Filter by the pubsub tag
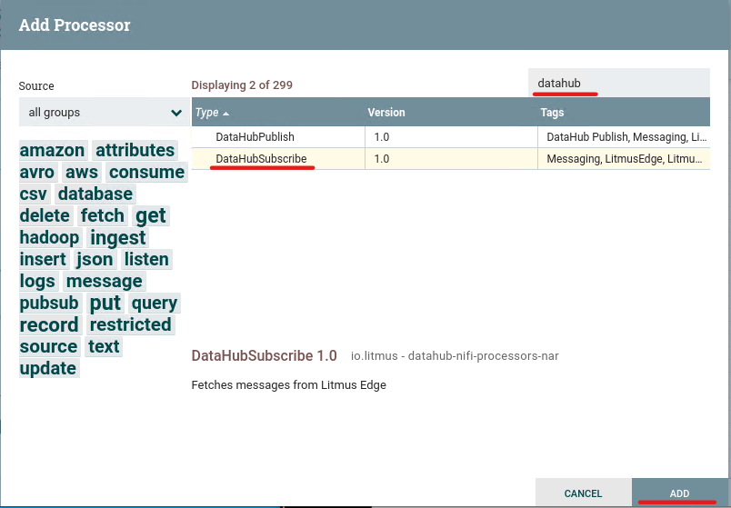 (49, 303)
